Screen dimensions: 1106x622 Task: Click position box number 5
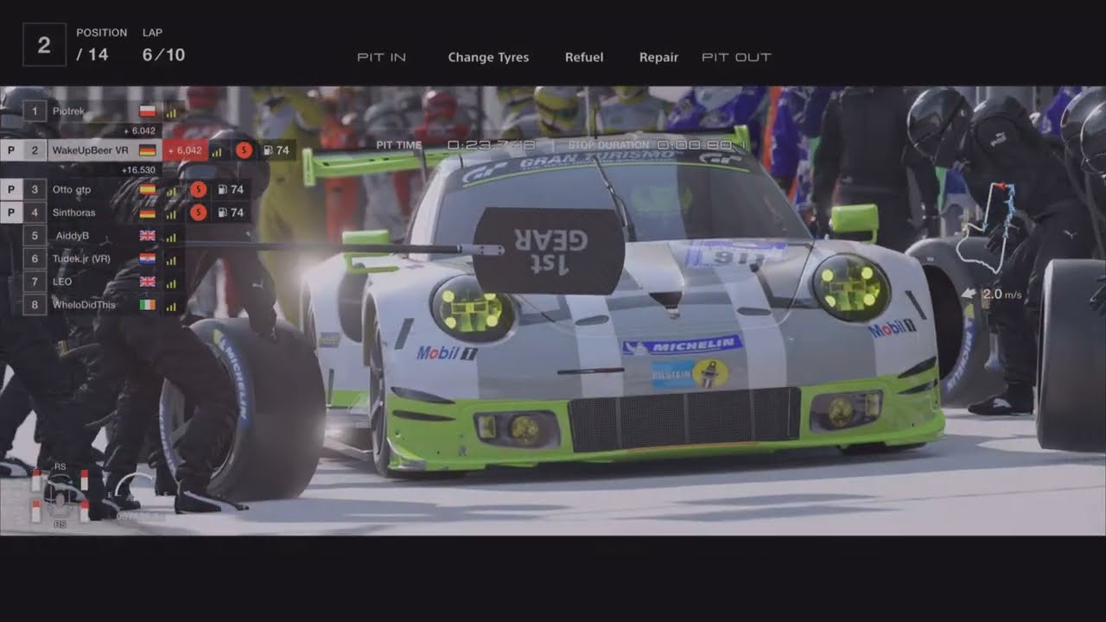(35, 236)
